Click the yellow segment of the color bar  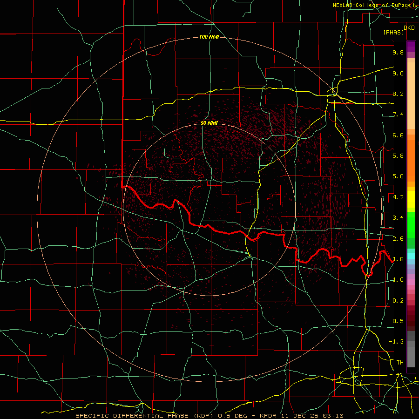click(x=411, y=199)
